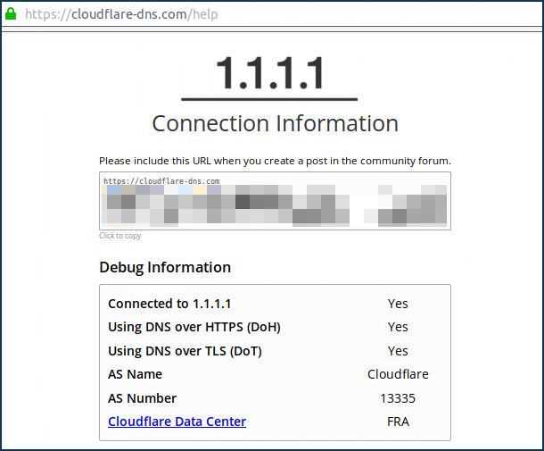This screenshot has width=544, height=451.
Task: Click 'Using DNS over TLS (DoT)' label
Action: pyautogui.click(x=185, y=351)
